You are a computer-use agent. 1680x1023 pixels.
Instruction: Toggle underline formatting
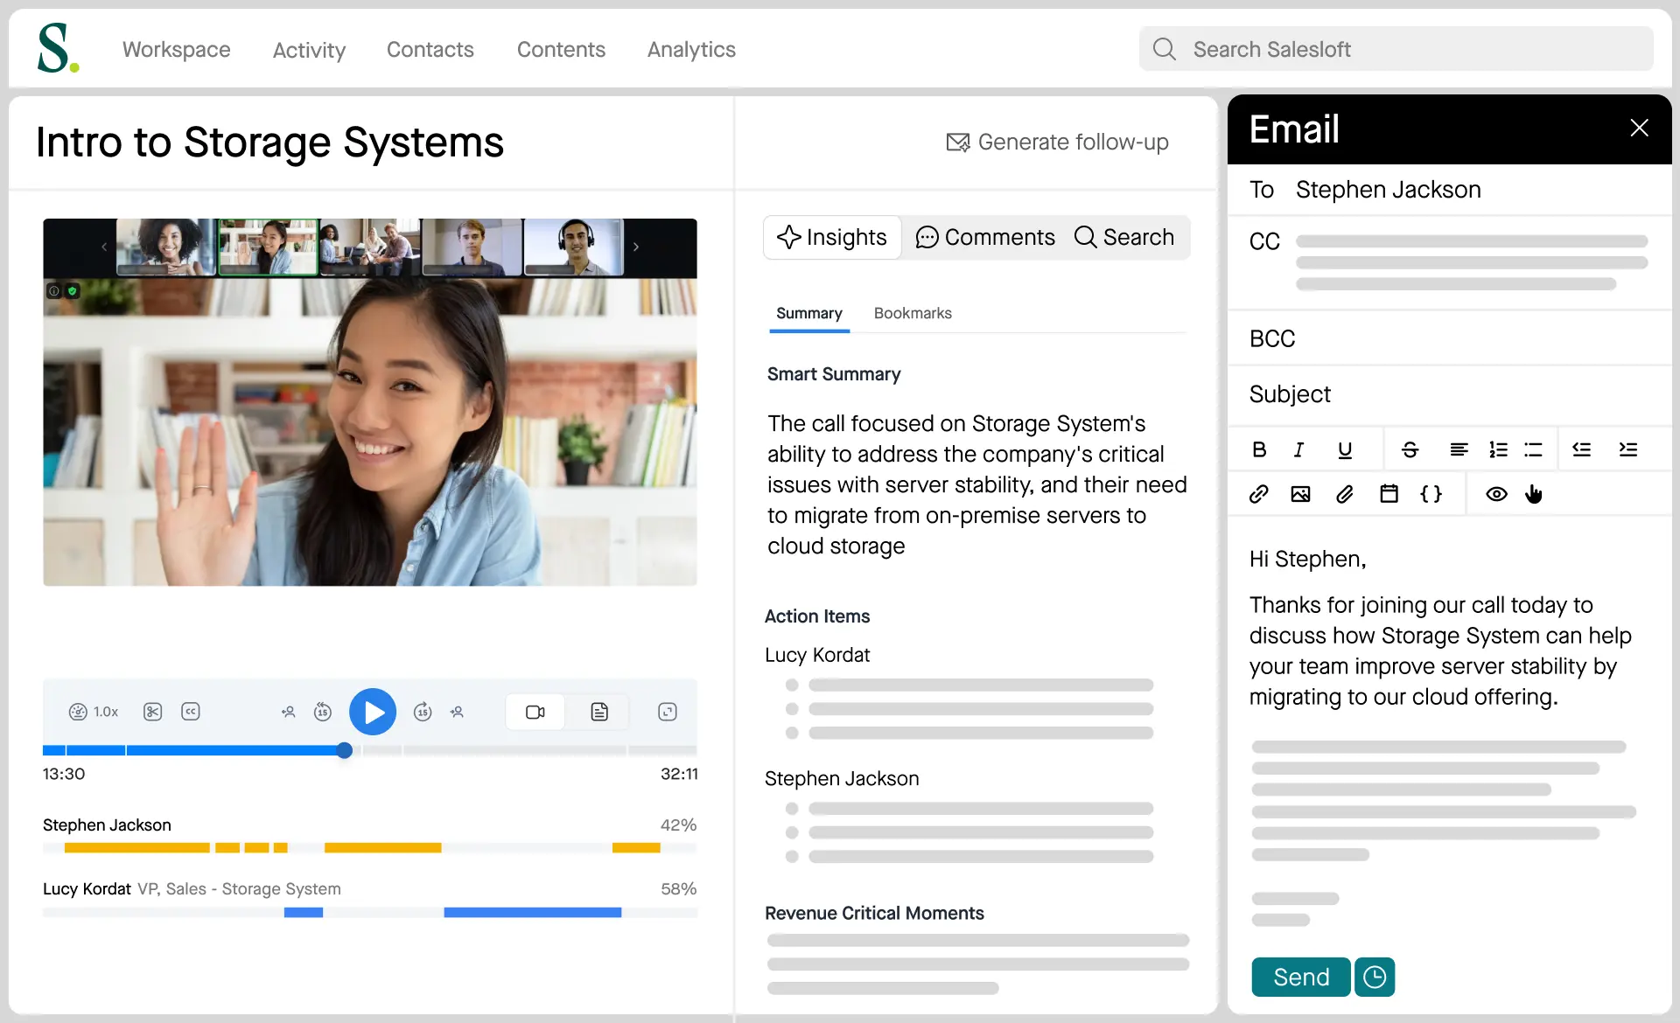[x=1345, y=449]
